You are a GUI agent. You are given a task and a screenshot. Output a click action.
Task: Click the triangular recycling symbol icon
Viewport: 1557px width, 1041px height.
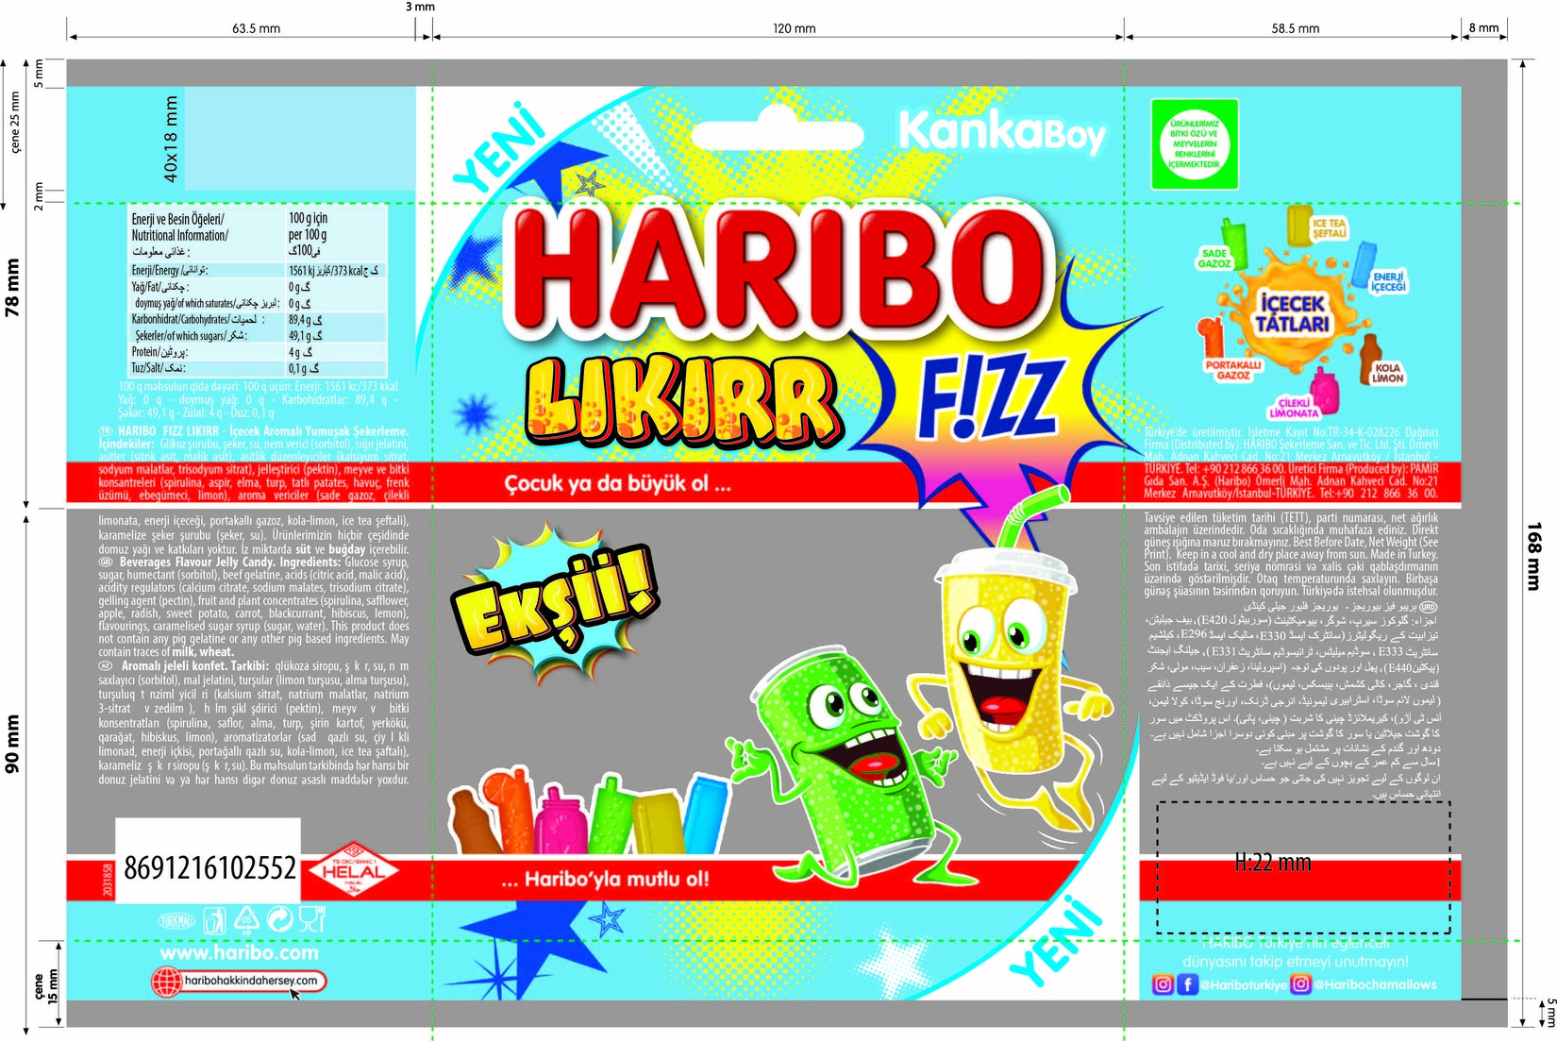point(246,919)
